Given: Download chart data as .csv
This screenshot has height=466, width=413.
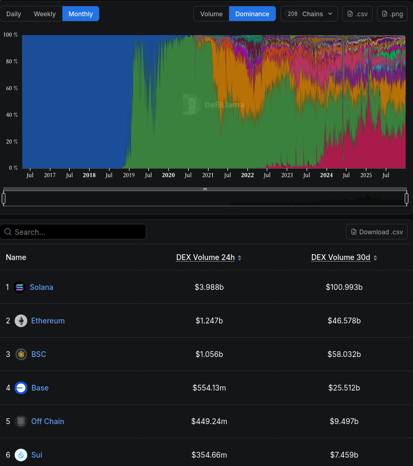Looking at the screenshot, I should click(357, 14).
